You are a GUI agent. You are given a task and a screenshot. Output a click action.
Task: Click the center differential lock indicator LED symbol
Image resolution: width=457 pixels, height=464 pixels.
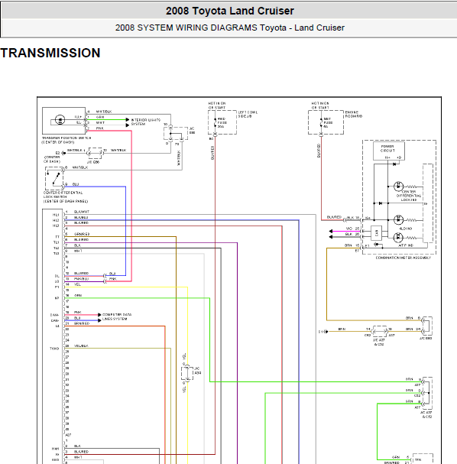coord(398,187)
